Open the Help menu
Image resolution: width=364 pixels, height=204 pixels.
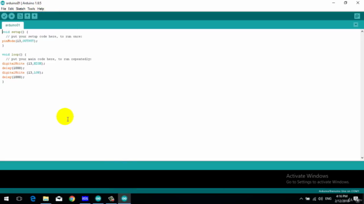point(40,9)
